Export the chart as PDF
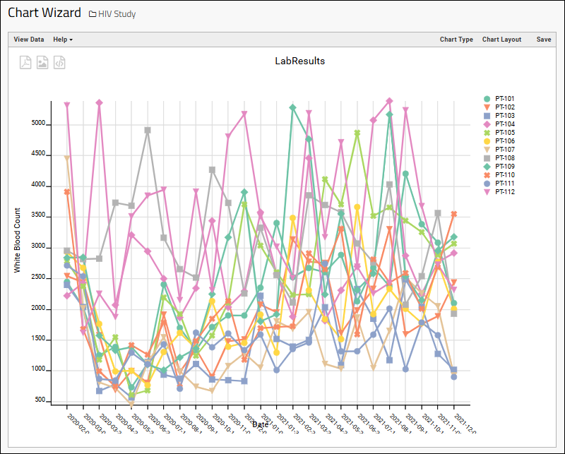Image resolution: width=565 pixels, height=454 pixels. [x=25, y=62]
